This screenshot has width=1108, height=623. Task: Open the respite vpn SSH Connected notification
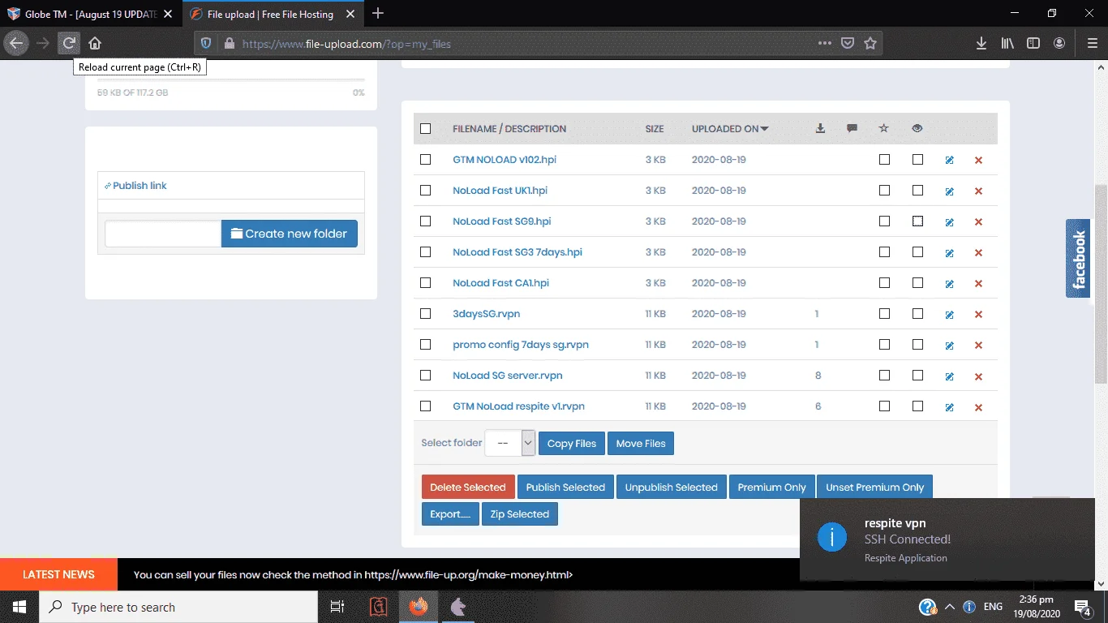947,539
